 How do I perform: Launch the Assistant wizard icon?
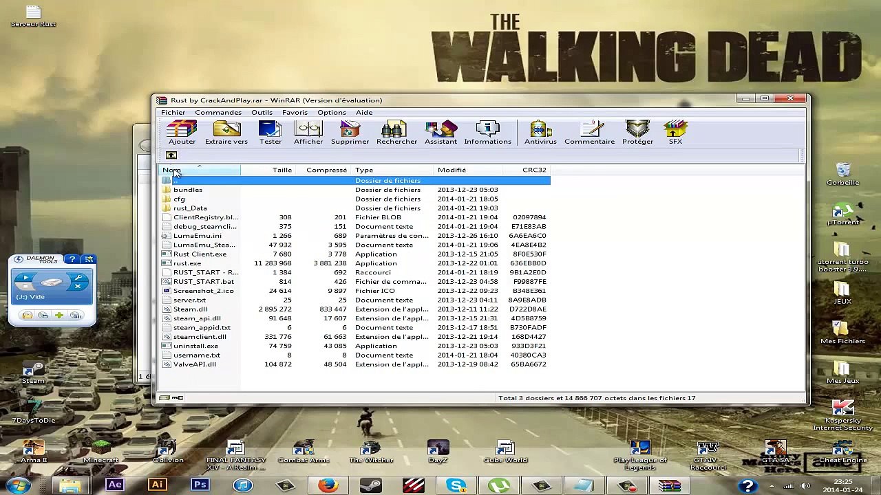[x=440, y=132]
